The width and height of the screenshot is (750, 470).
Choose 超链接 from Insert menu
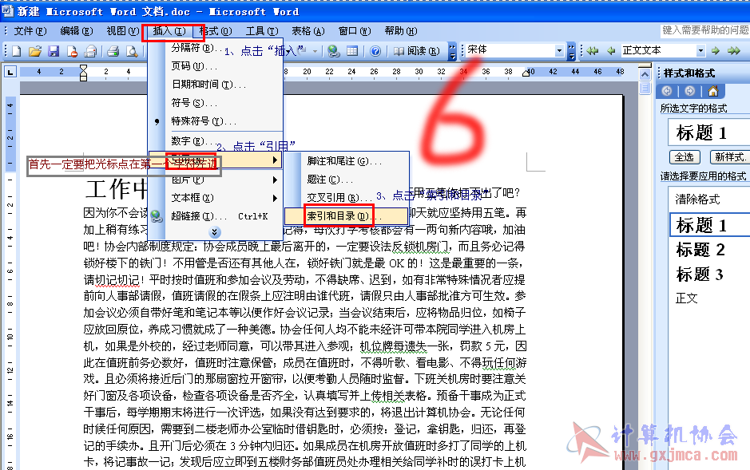point(216,216)
